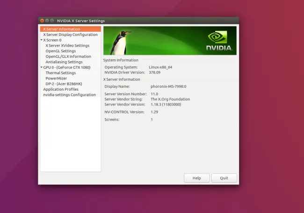Click The X.Org Foundation vendor string
The height and width of the screenshot is (213, 304).
170,99
